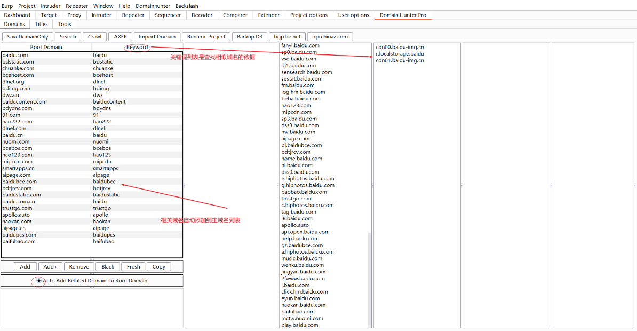Select mct.y.nuomi.com in subdomain list
637x331 pixels.
(302, 318)
